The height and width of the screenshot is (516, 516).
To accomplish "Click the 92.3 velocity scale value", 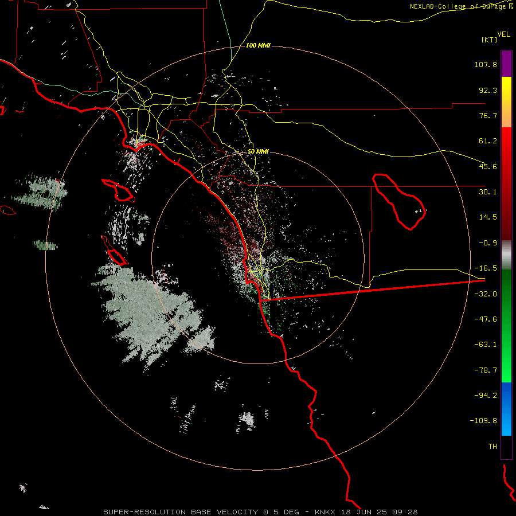I will (x=488, y=90).
